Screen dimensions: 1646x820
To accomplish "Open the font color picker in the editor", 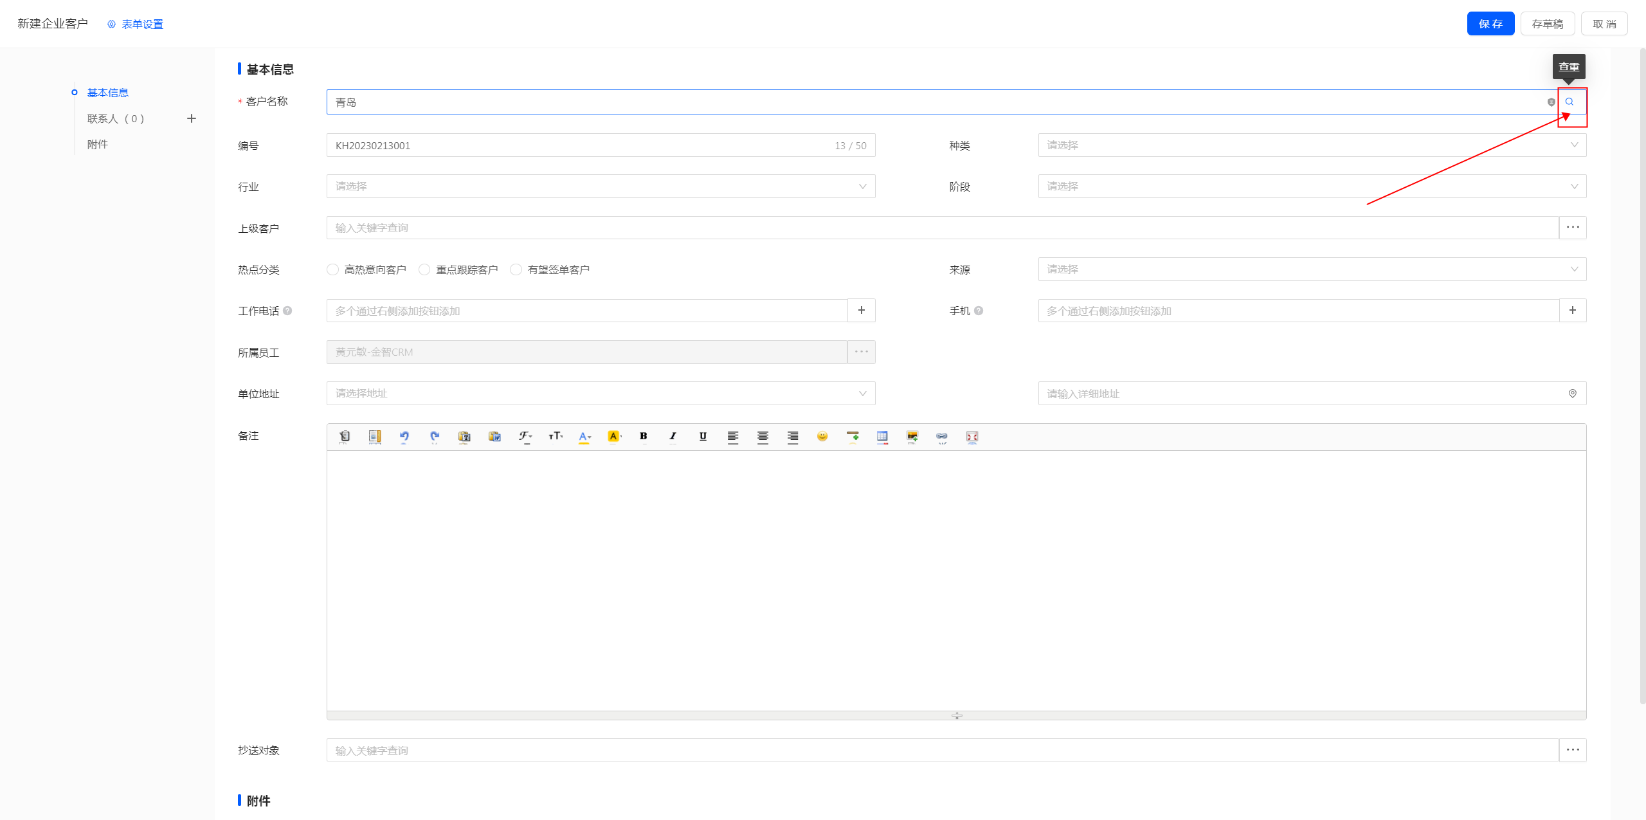I will pyautogui.click(x=584, y=437).
